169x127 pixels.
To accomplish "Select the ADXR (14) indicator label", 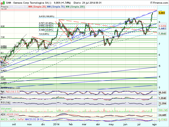I will tap(12, 115).
